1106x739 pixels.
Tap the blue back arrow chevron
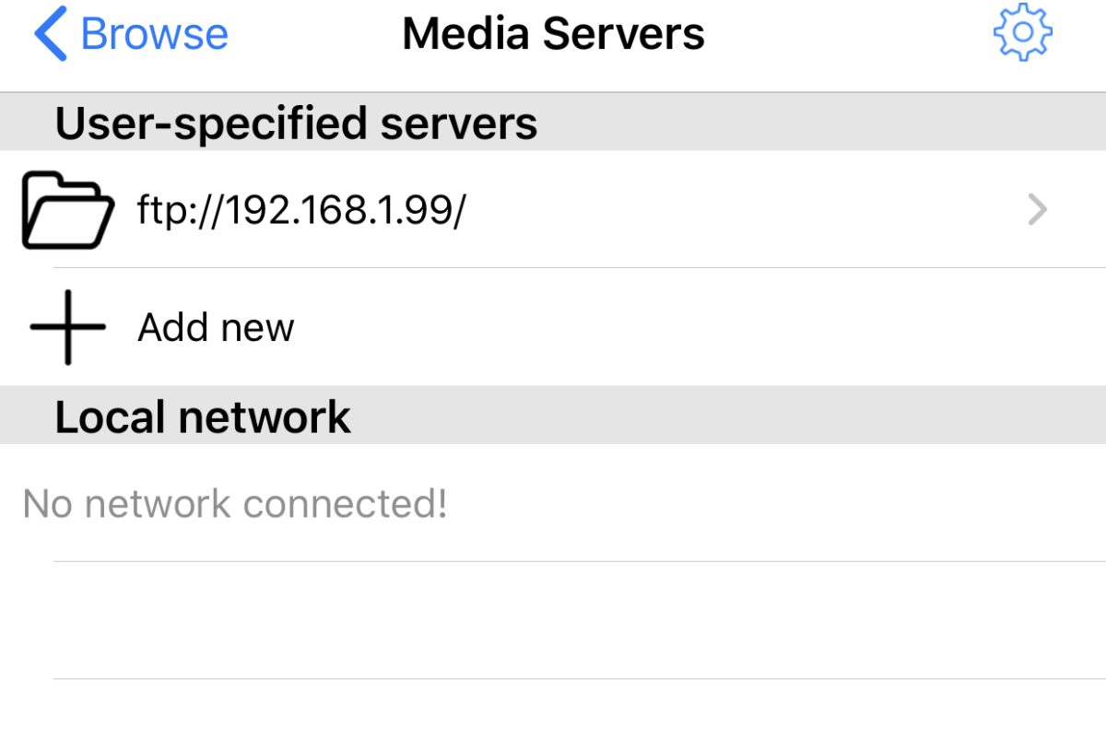(x=51, y=33)
